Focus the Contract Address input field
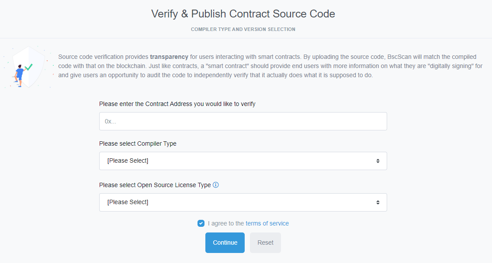Screen dimensions: 492x263 click(x=243, y=121)
